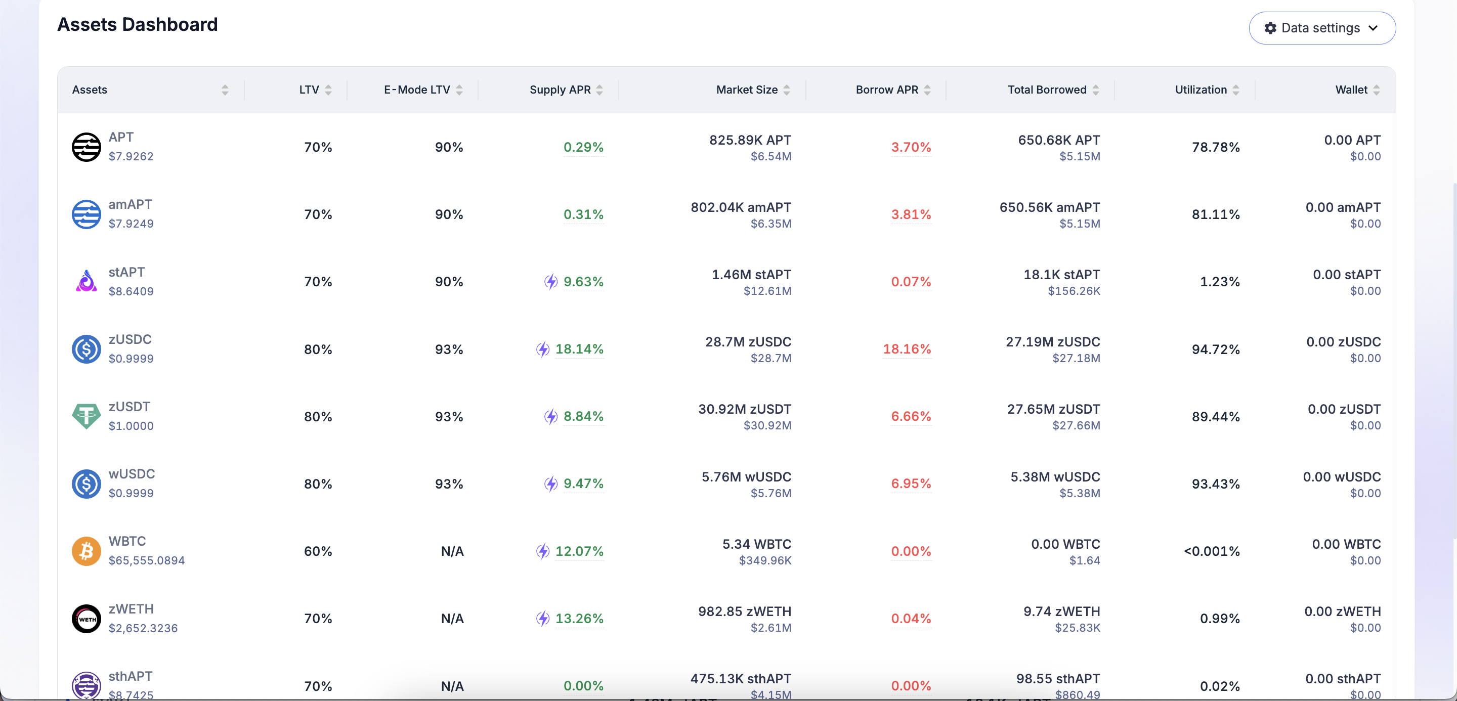1457x701 pixels.
Task: Click the lightning bolt beside zUSDC supply APR
Action: pos(542,349)
